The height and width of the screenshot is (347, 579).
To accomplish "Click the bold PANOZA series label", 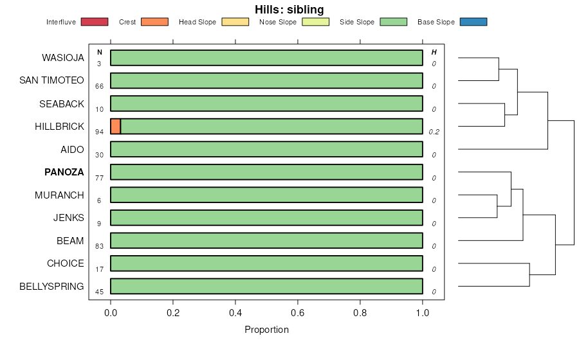I will [x=64, y=172].
